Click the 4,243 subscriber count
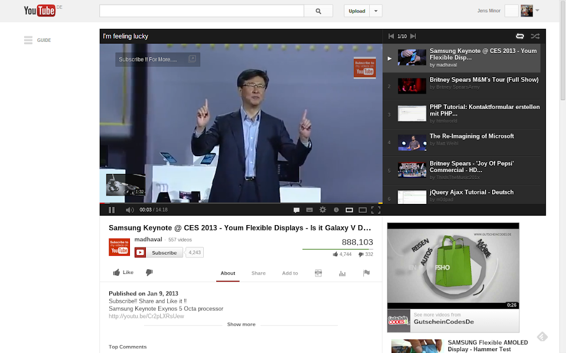Screen dimensions: 566x353 pos(194,252)
